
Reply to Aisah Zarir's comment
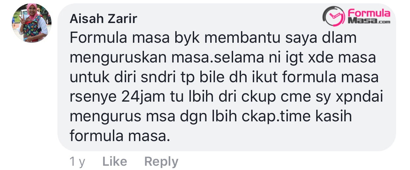click(x=161, y=161)
